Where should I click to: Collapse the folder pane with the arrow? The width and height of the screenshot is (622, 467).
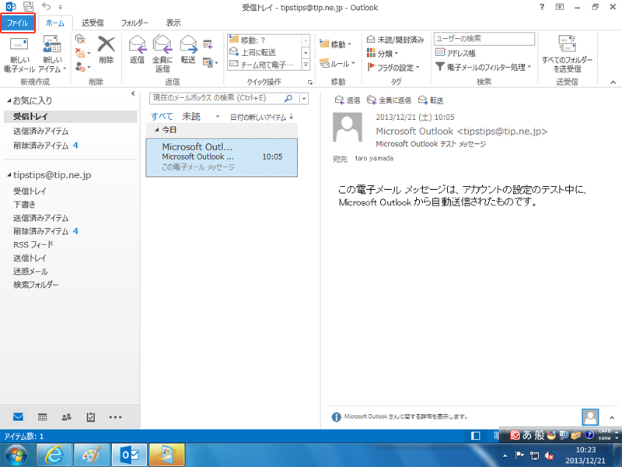133,93
